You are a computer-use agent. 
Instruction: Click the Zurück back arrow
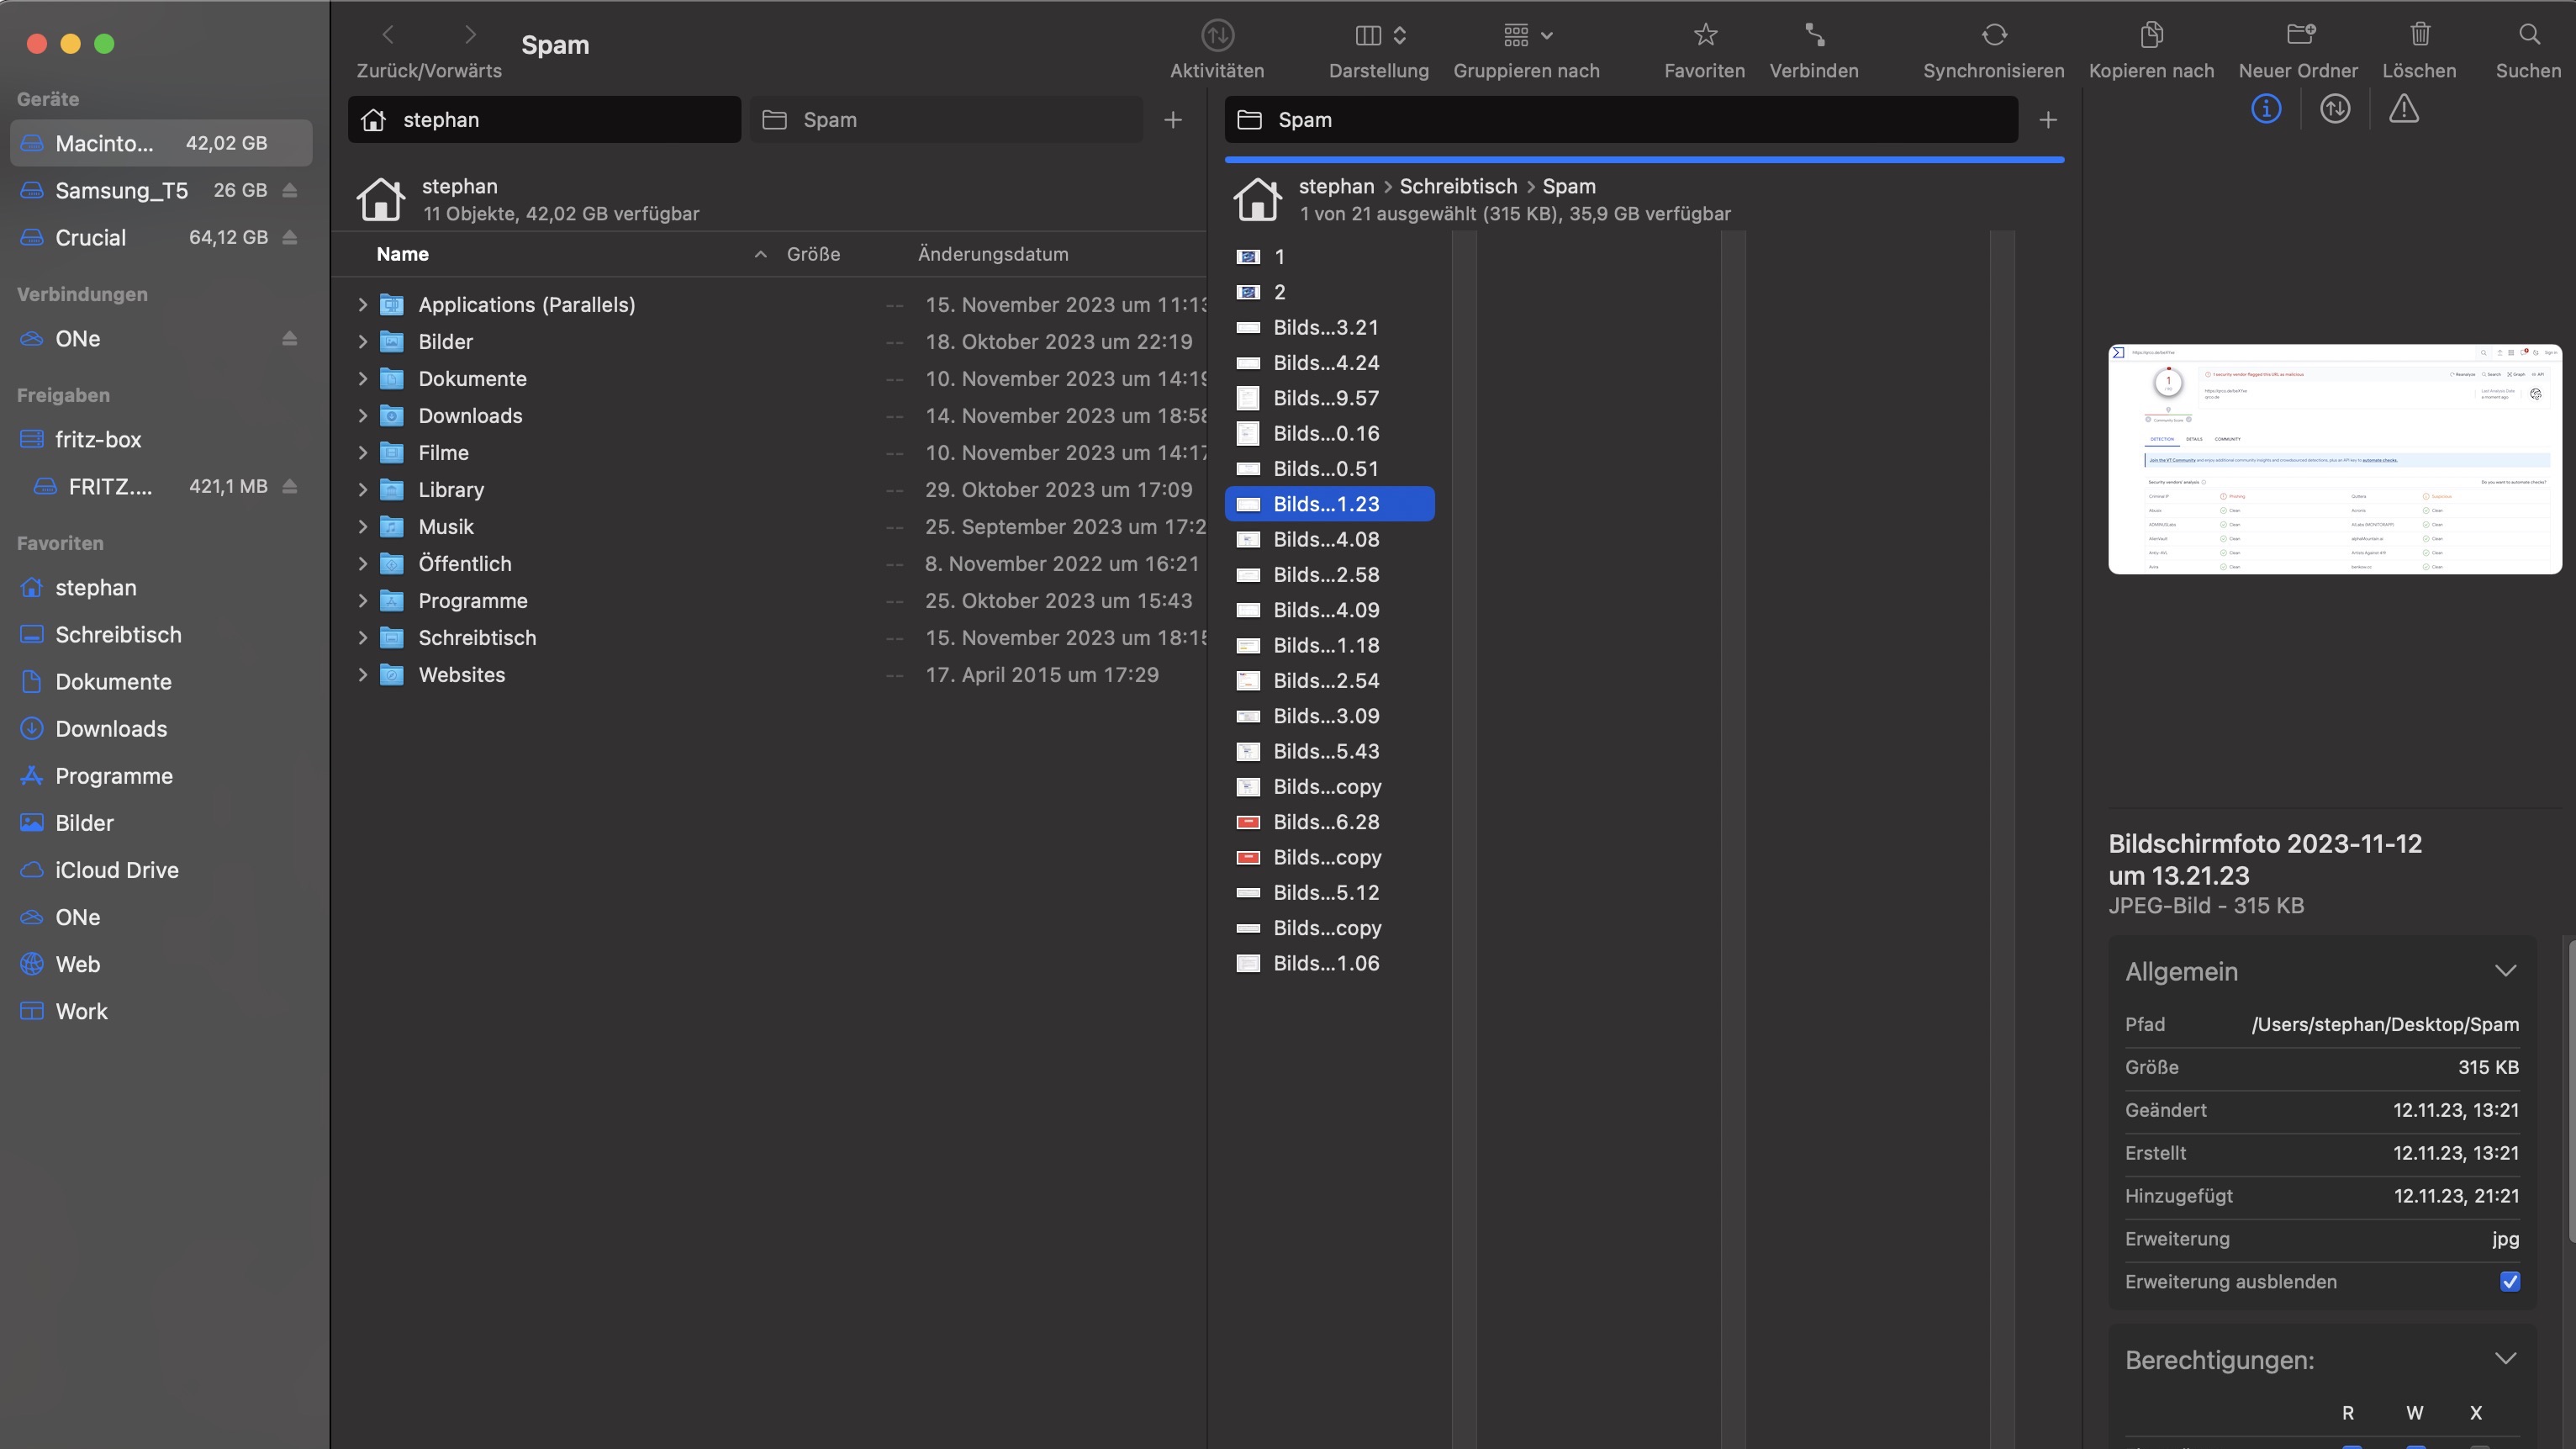click(389, 35)
